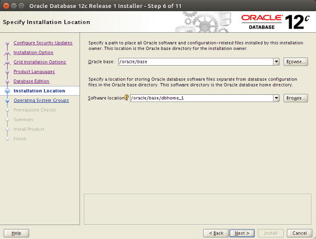This screenshot has height=239, width=316.
Task: Click the Configure Security Updates step bullet
Action: click(x=7, y=43)
